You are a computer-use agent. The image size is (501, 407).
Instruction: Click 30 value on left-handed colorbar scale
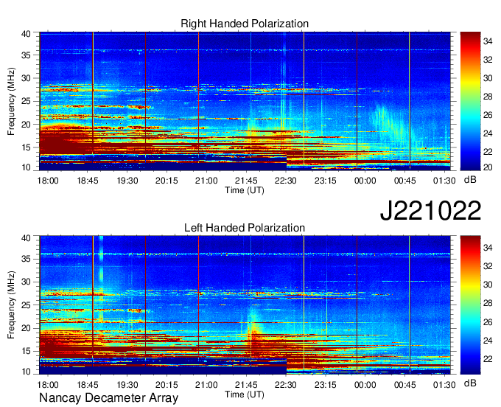click(488, 285)
